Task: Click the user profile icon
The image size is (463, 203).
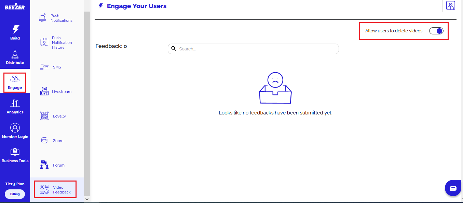Action: tap(450, 6)
